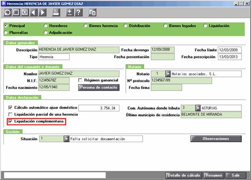Click the Nº protocolo field
Image resolution: width=251 pixels, height=180 pixels.
[181, 80]
